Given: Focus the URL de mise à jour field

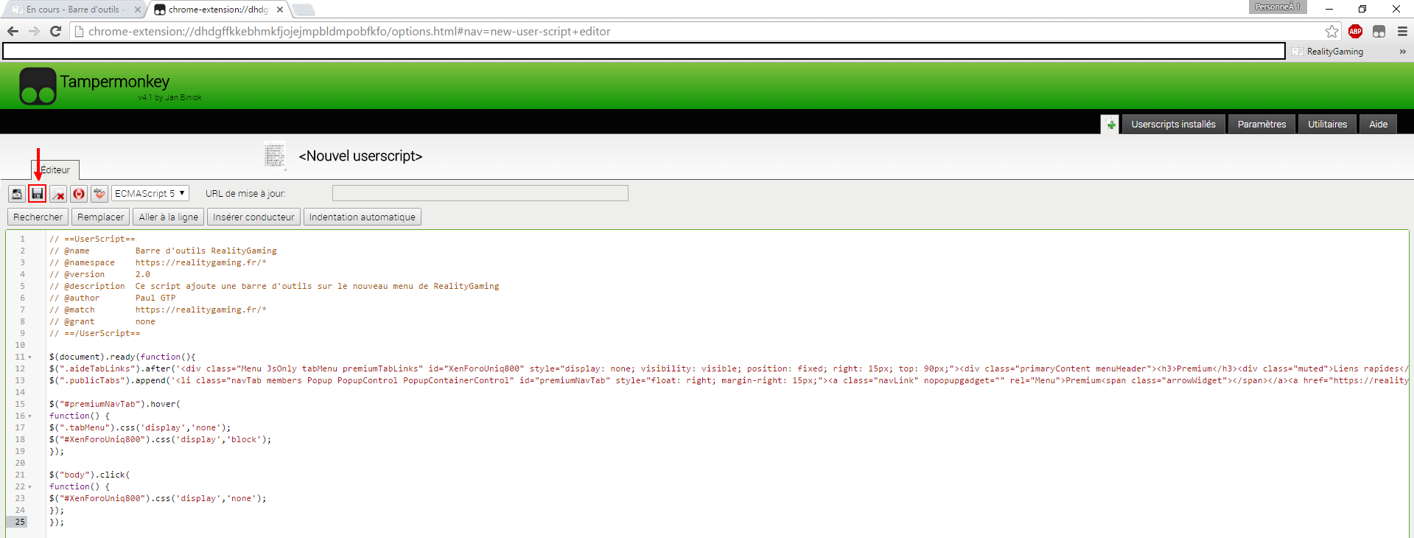Looking at the screenshot, I should pos(480,193).
